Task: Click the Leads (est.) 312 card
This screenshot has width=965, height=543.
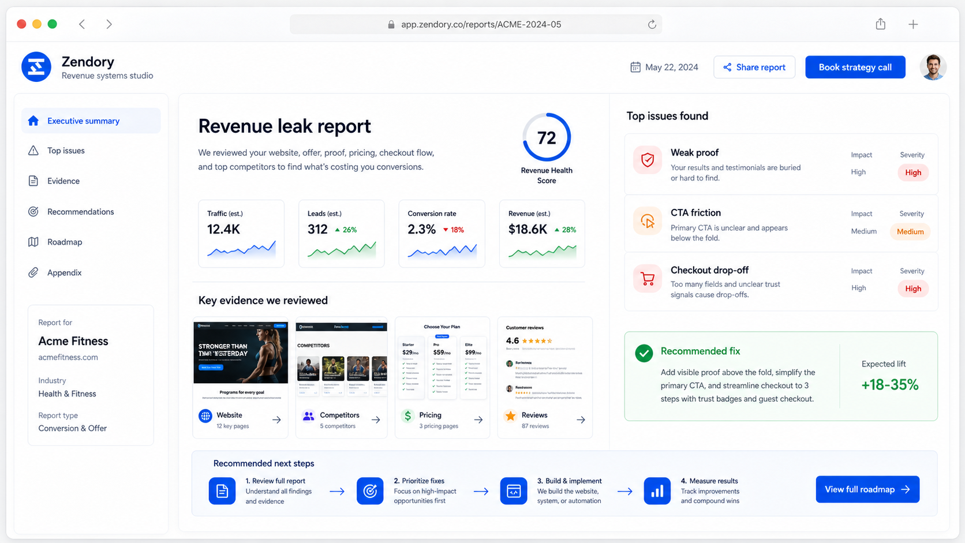Action: click(x=341, y=234)
